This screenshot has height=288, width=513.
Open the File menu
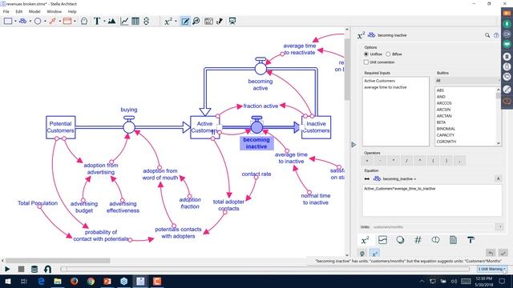(x=6, y=11)
